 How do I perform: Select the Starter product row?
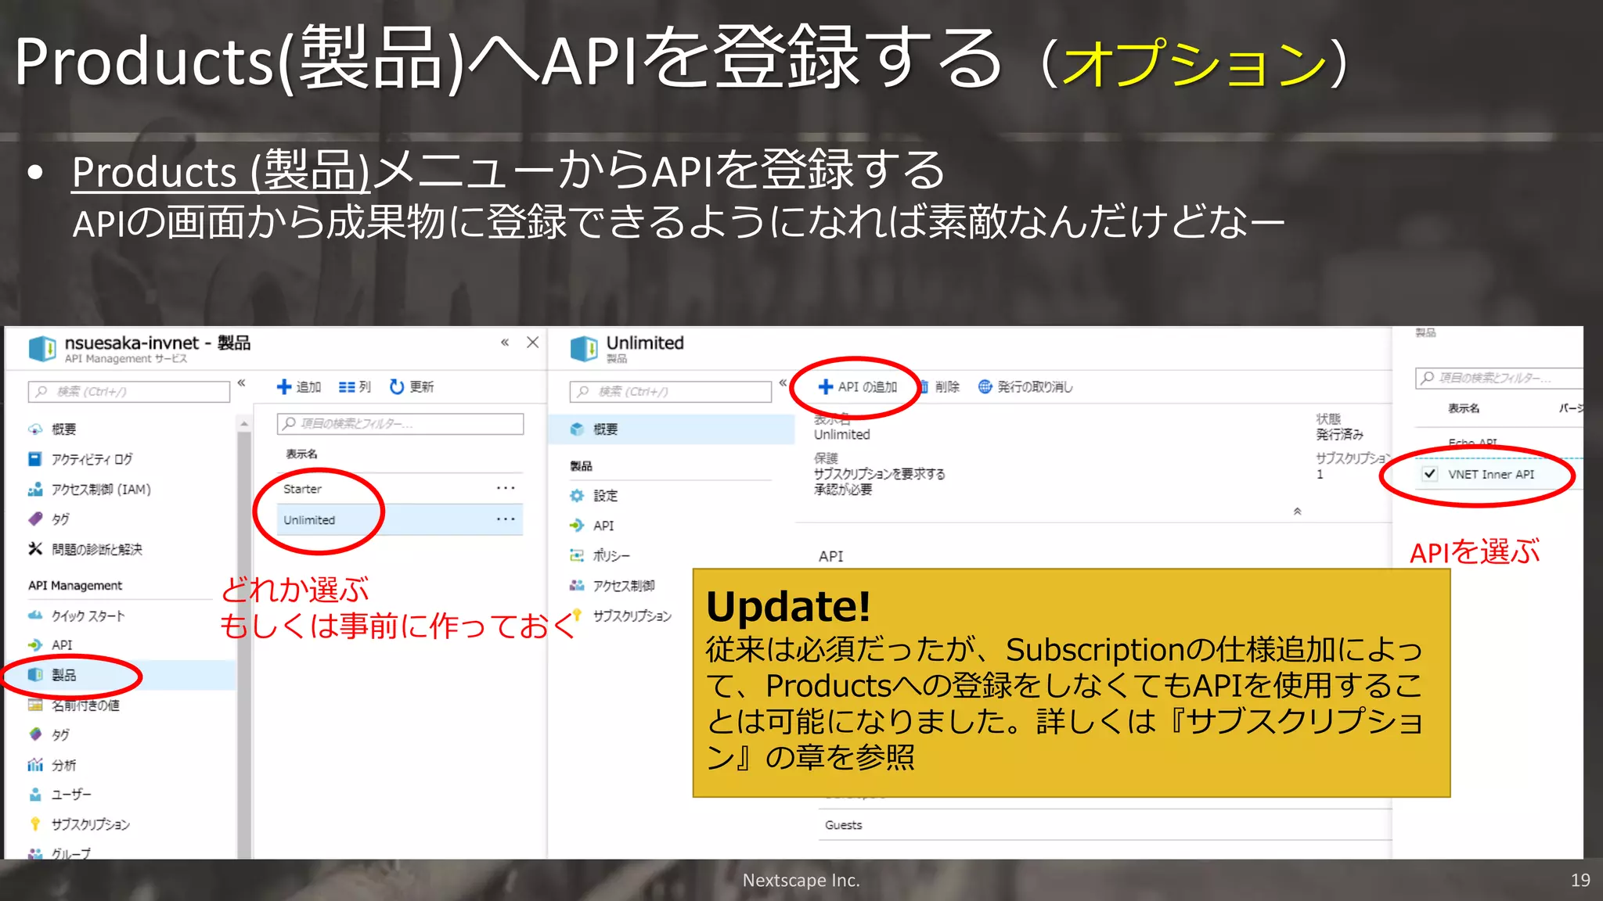(399, 489)
